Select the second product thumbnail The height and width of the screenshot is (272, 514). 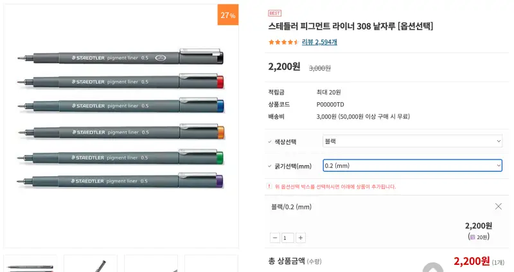coord(91,264)
